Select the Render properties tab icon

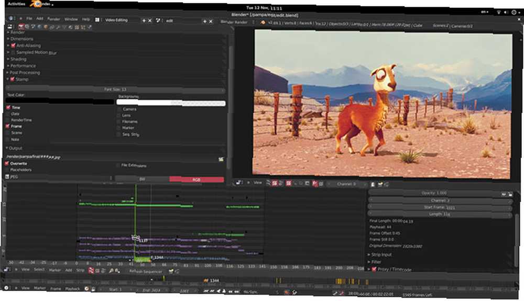21,27
